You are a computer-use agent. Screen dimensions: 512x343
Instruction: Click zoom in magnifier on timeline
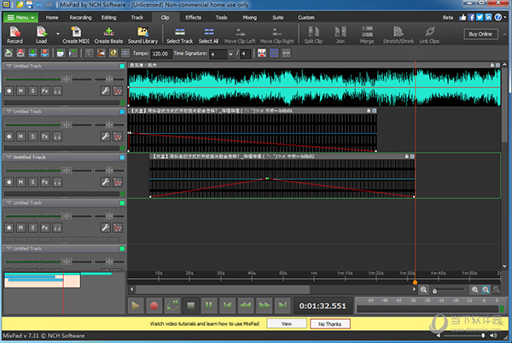click(474, 289)
